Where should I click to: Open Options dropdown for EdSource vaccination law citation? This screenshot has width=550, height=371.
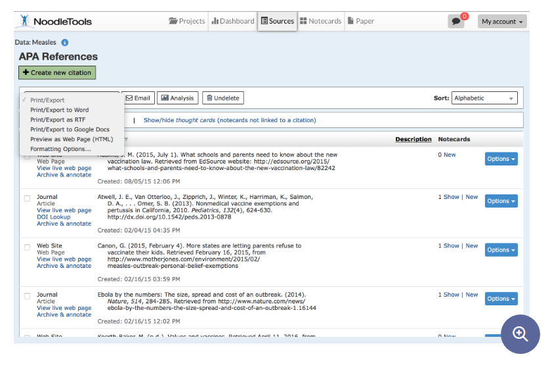click(x=501, y=159)
